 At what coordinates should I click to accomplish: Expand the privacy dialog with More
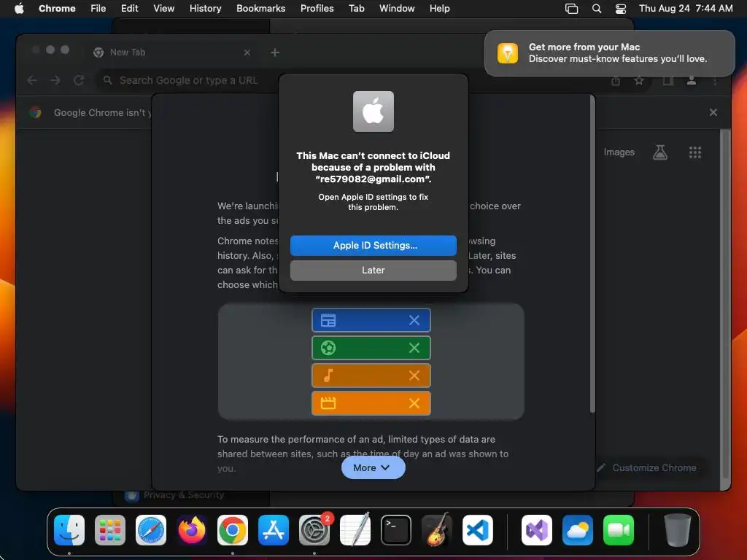point(373,467)
